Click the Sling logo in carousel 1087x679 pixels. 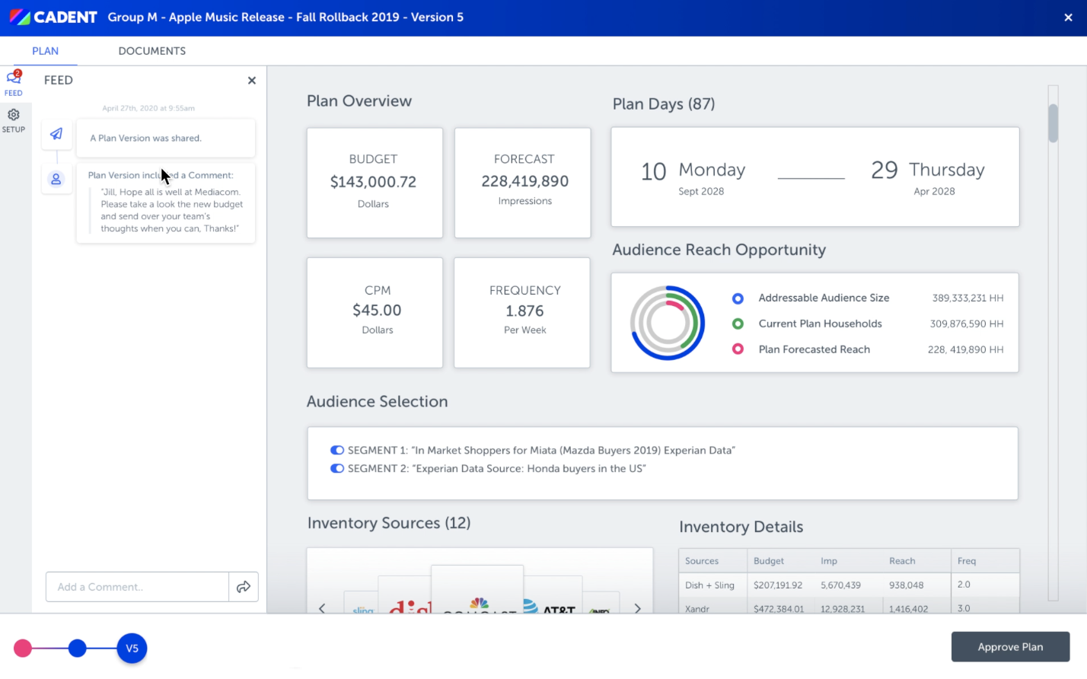pyautogui.click(x=363, y=609)
